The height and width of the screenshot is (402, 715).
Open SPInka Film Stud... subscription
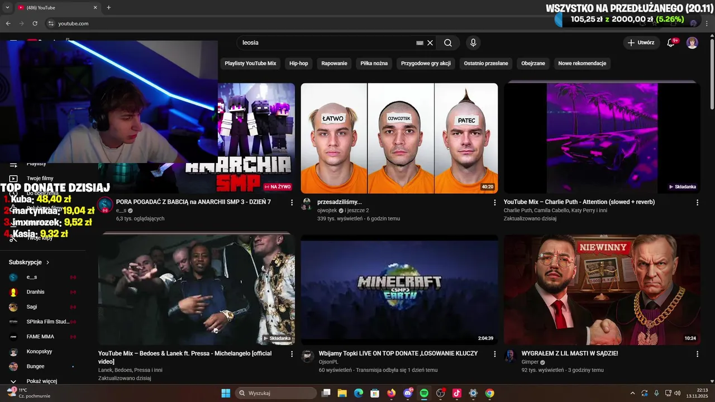[x=42, y=322]
